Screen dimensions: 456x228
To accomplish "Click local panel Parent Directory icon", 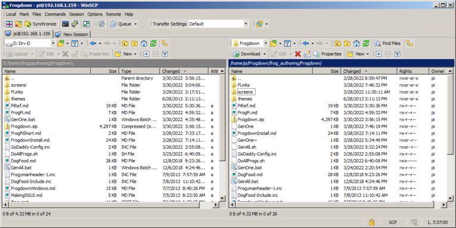I will pos(125,44).
